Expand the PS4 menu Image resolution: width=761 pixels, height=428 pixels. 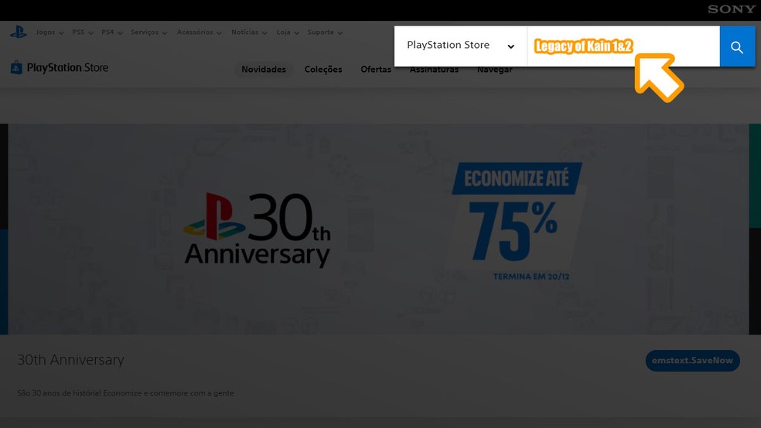(x=111, y=32)
